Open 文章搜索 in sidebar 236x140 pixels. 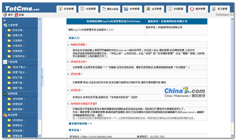pyautogui.click(x=17, y=41)
